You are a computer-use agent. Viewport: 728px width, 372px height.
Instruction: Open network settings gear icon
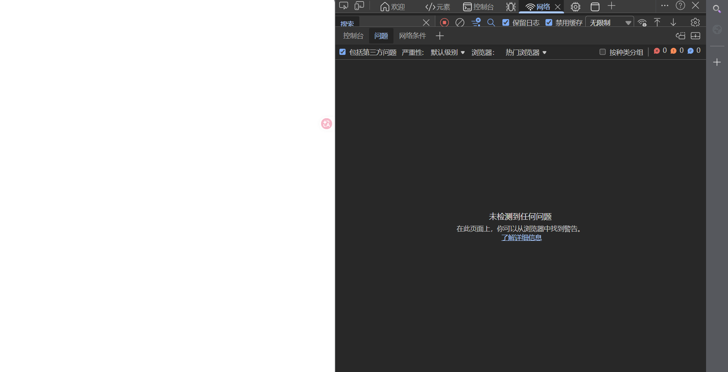[695, 22]
